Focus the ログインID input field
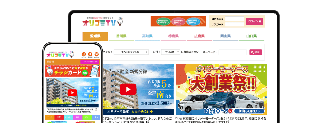The height and width of the screenshot is (123, 332). point(235,19)
